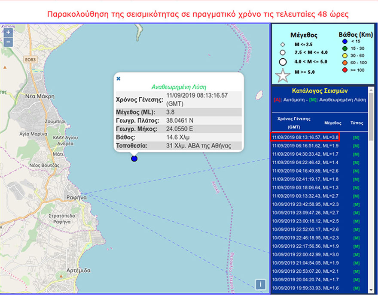Click the blue earthquake marker on the map
The height and width of the screenshot is (295, 378).
tap(134, 159)
